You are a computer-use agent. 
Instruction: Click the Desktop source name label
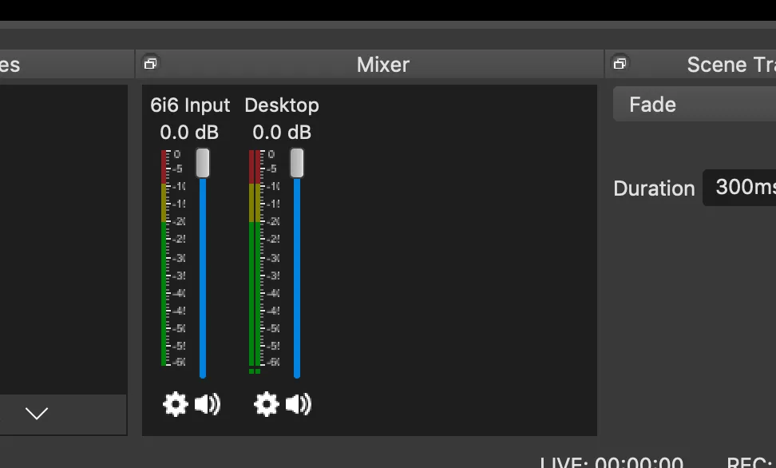(x=282, y=105)
